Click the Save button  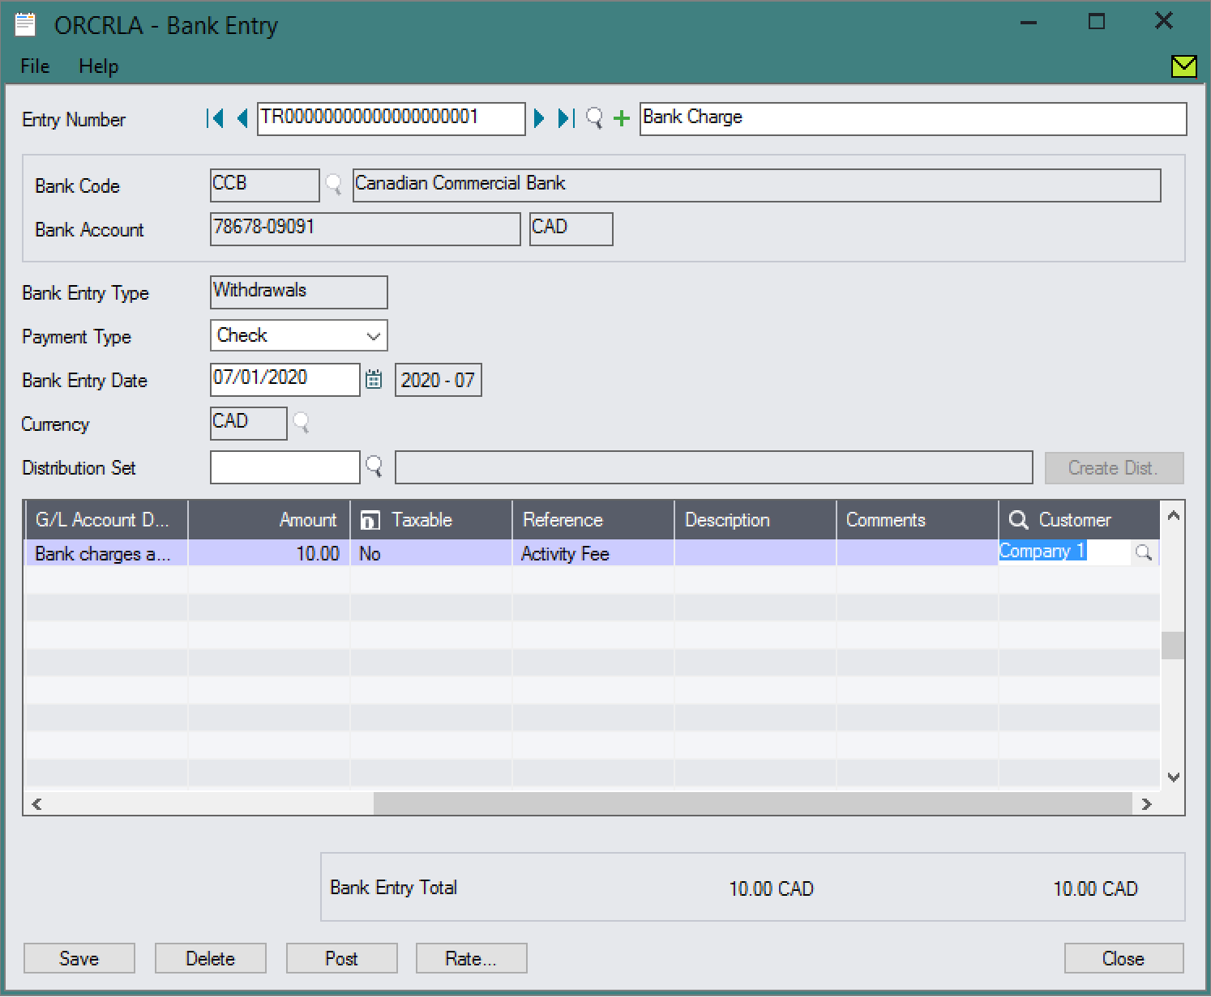pyautogui.click(x=79, y=958)
